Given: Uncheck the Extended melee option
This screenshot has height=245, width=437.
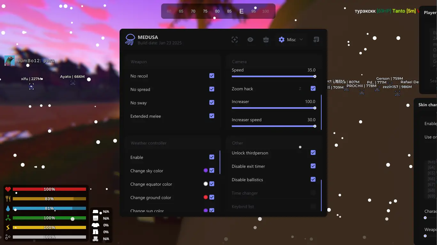Looking at the screenshot, I should pyautogui.click(x=212, y=116).
